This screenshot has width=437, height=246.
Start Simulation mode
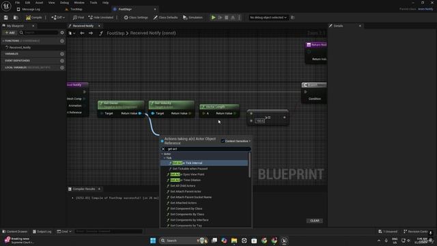point(193,18)
